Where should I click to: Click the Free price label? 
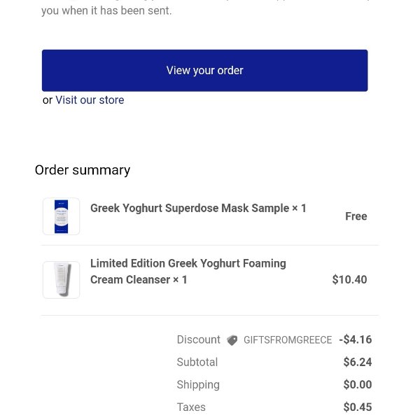(356, 216)
